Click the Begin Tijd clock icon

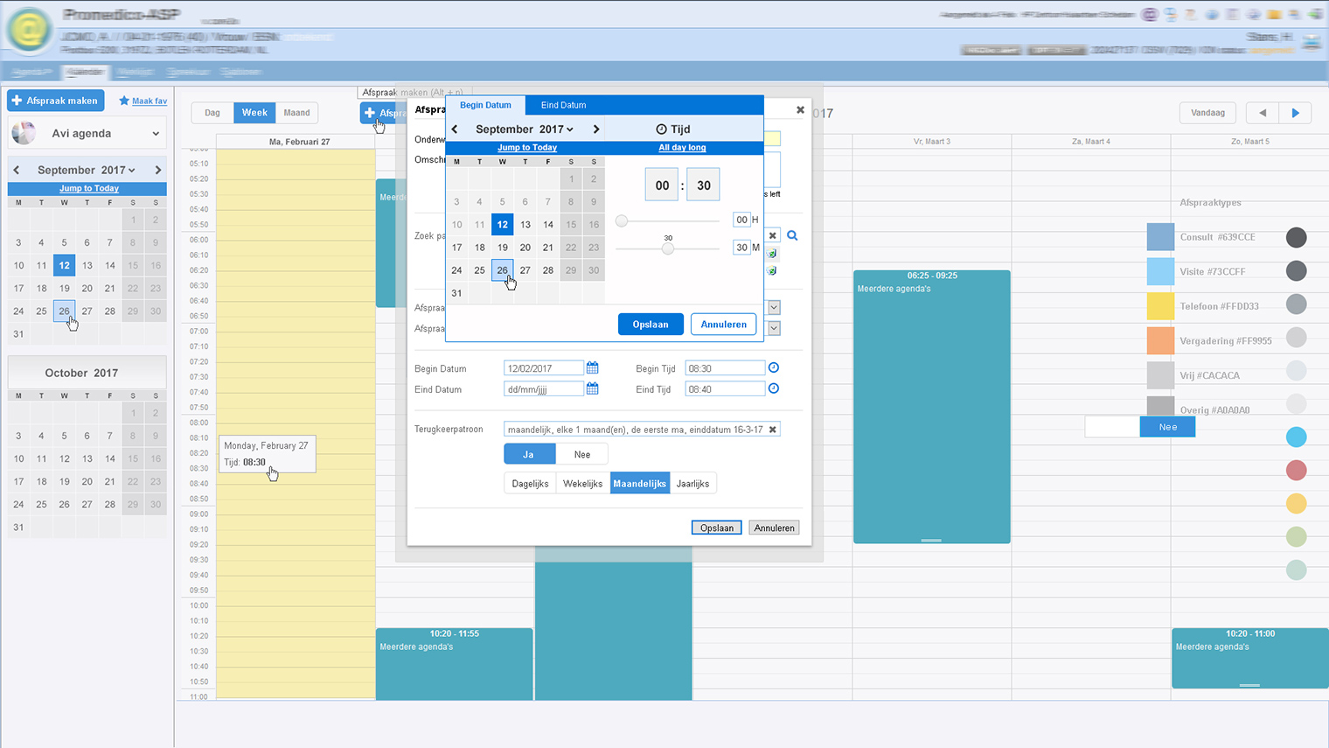[x=774, y=368]
